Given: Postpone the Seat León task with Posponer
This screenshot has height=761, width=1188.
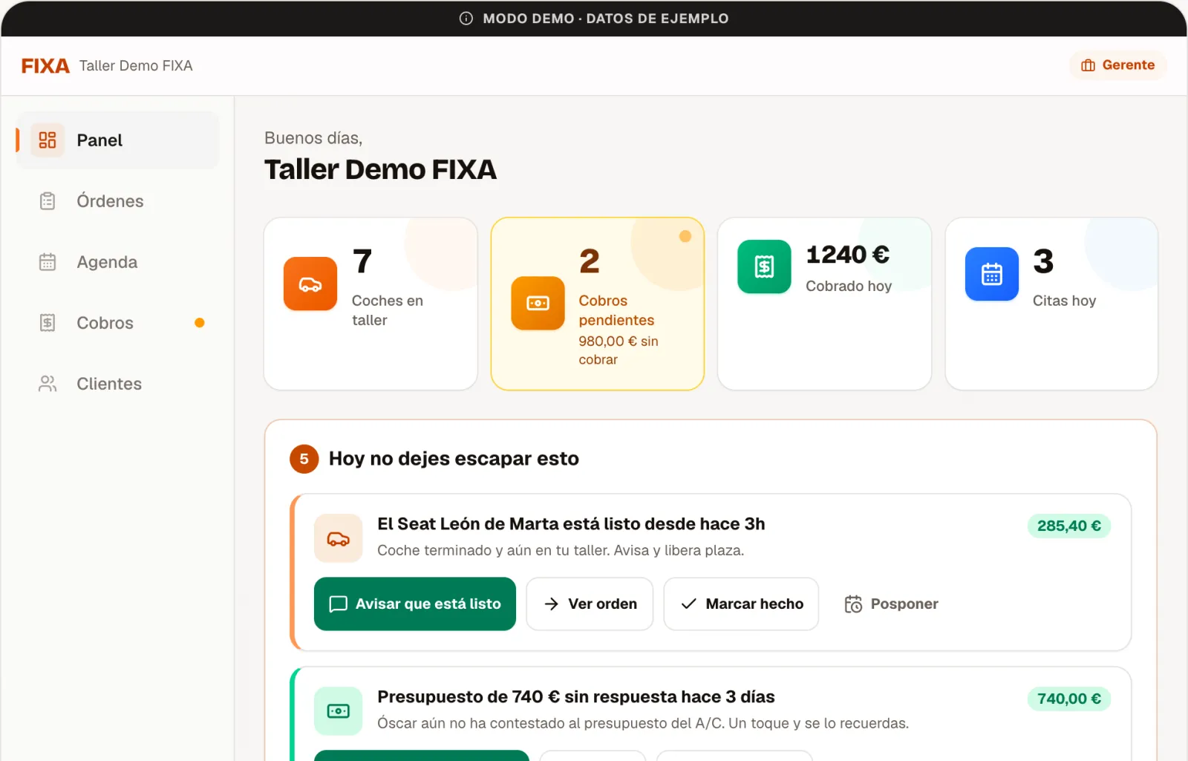Looking at the screenshot, I should tap(892, 604).
